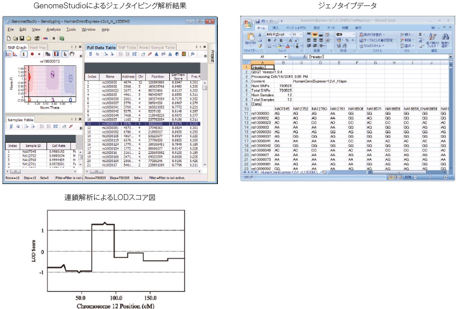Viewport: 457px width, 309px height.
Task: Click the Paste clipboard icon in Excel
Action: [251, 37]
